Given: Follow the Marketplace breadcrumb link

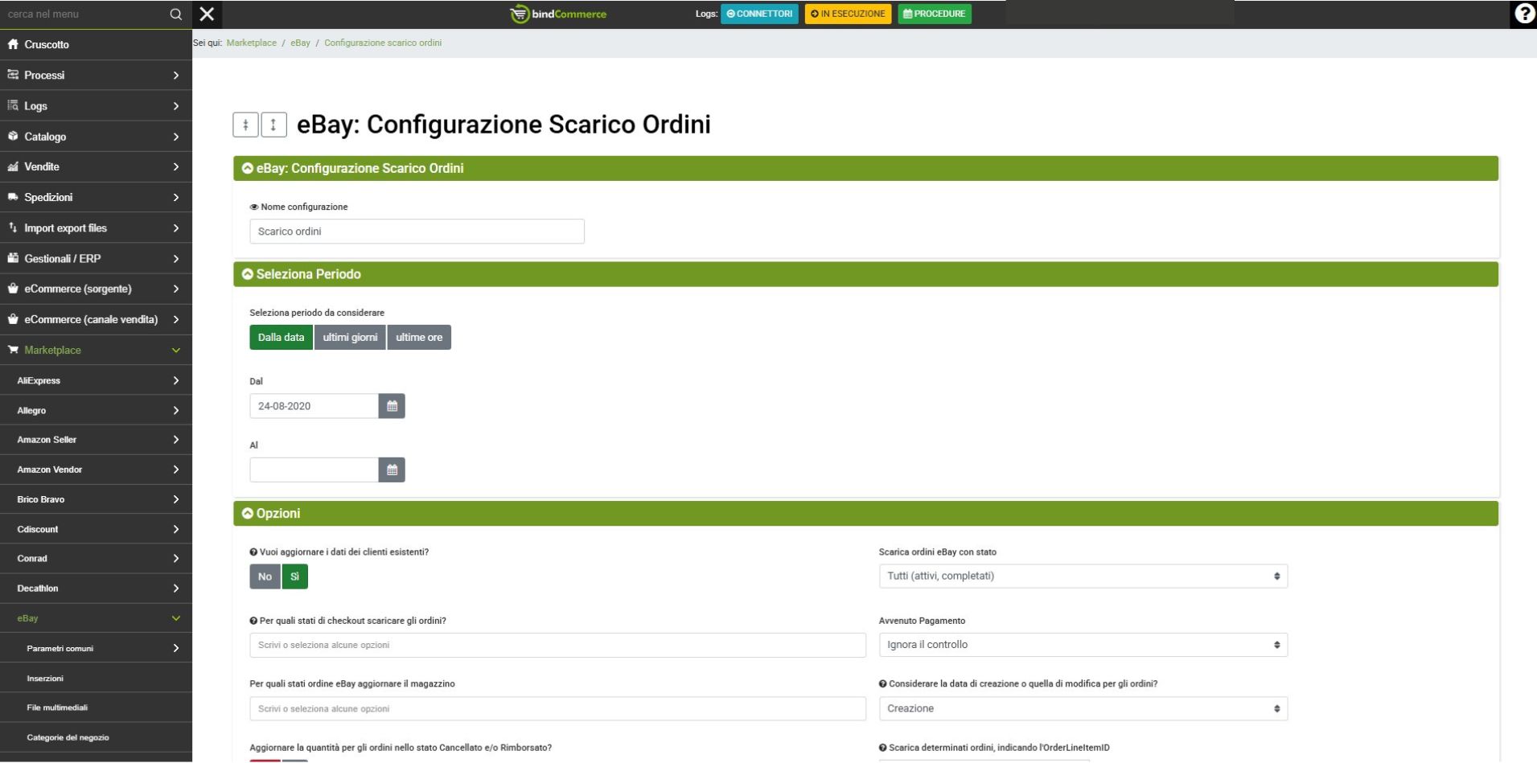Looking at the screenshot, I should [x=251, y=43].
